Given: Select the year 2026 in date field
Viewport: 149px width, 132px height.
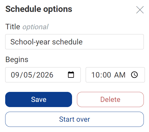Looking at the screenshot, I should (x=45, y=75).
